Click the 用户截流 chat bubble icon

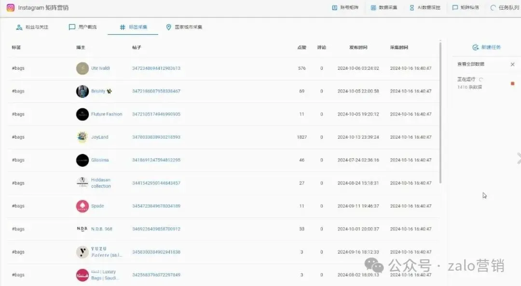pos(71,27)
